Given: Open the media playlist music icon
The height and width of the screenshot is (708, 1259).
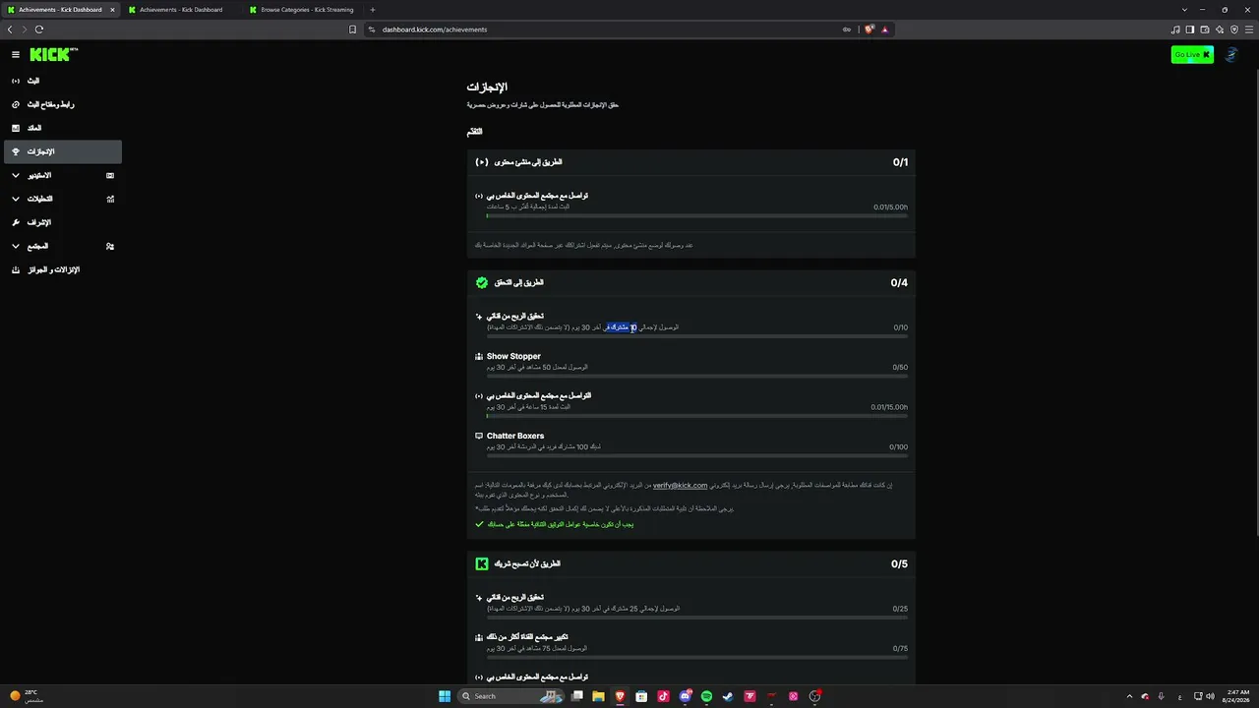Looking at the screenshot, I should point(1175,29).
